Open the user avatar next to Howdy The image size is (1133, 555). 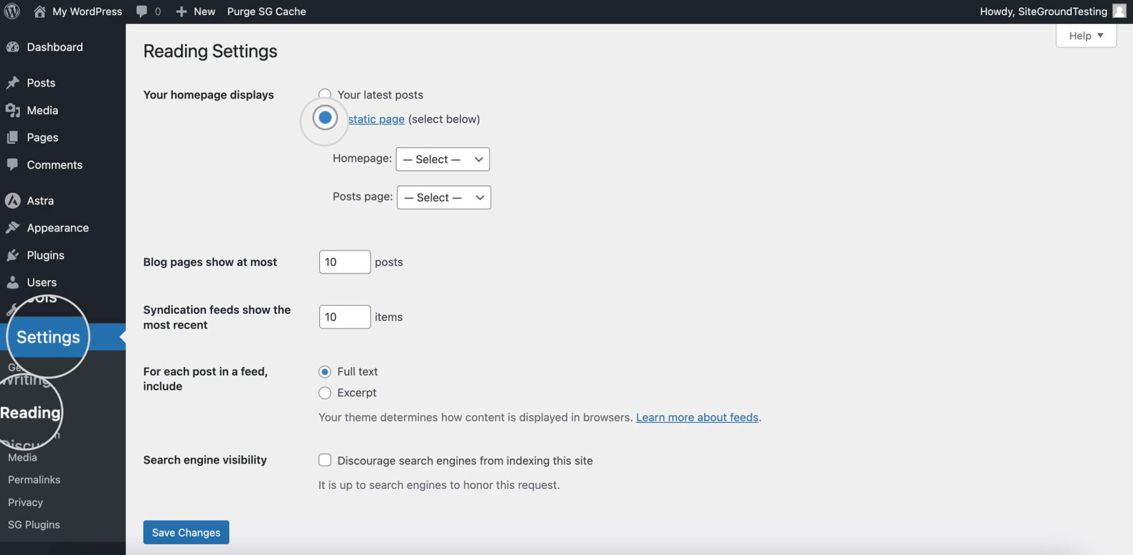tap(1120, 11)
